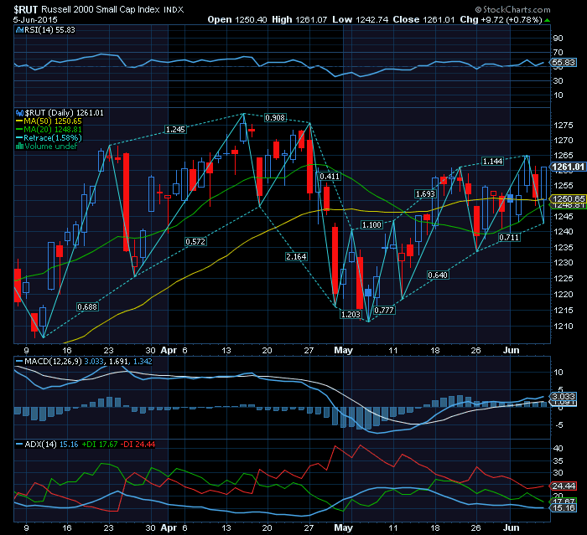Image resolution: width=587 pixels, height=535 pixels.
Task: Click the 1.693 retracement ratio label
Action: pos(425,193)
